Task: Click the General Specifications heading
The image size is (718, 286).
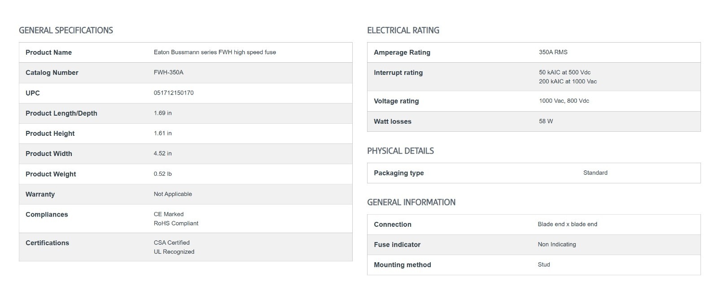Action: [x=66, y=30]
